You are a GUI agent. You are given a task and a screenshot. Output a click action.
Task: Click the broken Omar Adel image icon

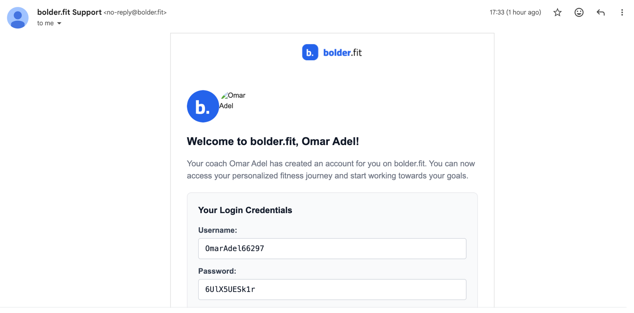(224, 96)
